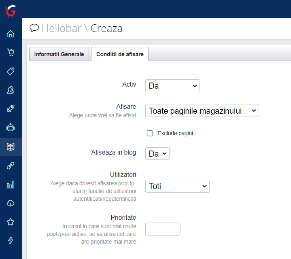Screen dimensions: 291x259
Task: Open the shopping cart orders icon
Action: coord(11,52)
